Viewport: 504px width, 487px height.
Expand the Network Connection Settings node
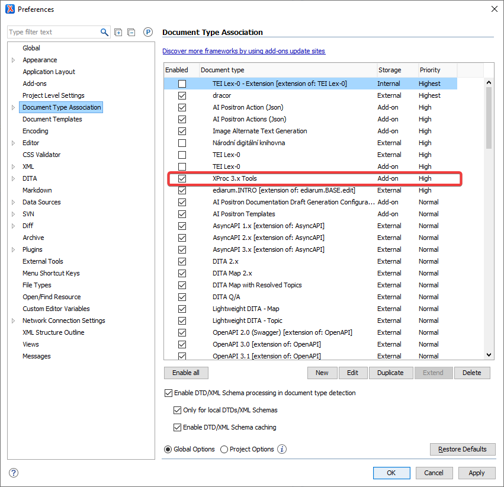point(13,321)
